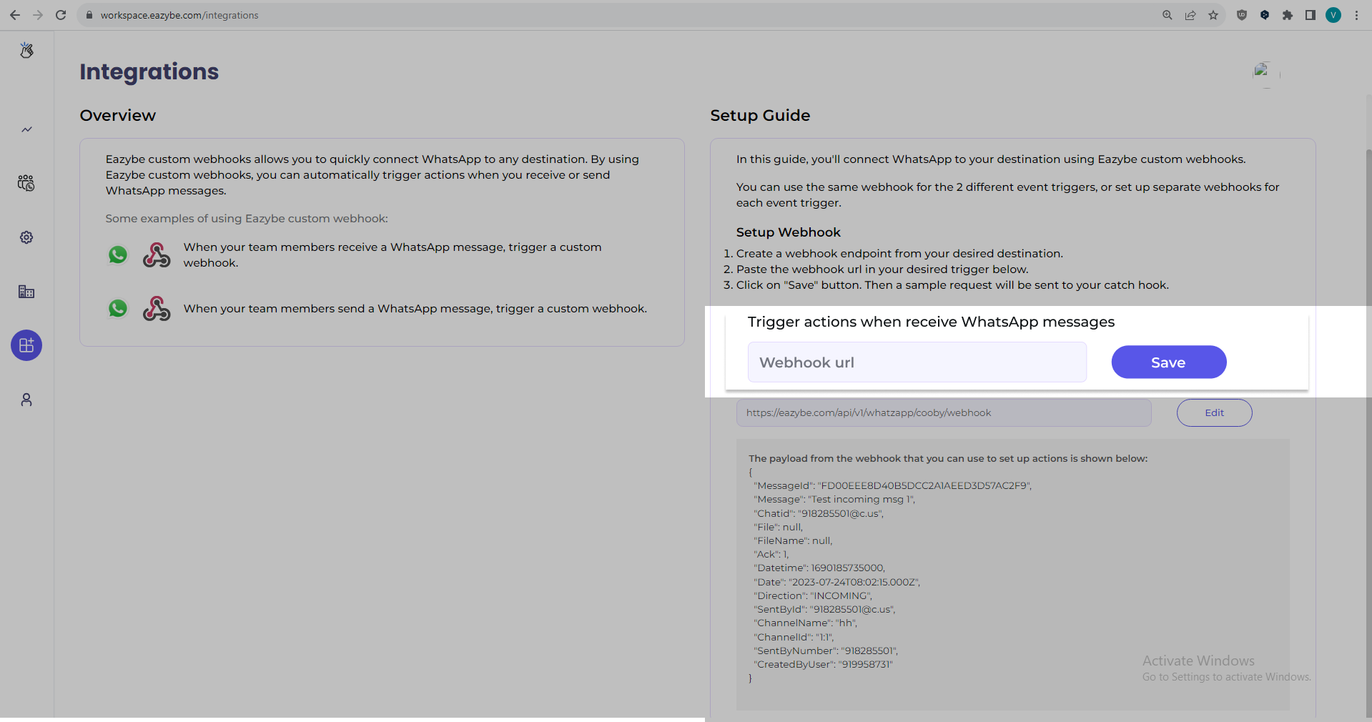Open the user profile icon in sidebar
Image resolution: width=1372 pixels, height=722 pixels.
26,400
